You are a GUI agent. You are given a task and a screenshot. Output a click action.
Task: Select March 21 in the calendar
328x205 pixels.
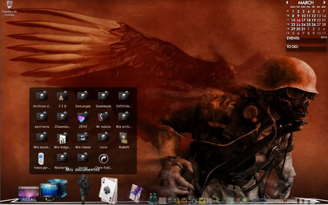click(324, 20)
